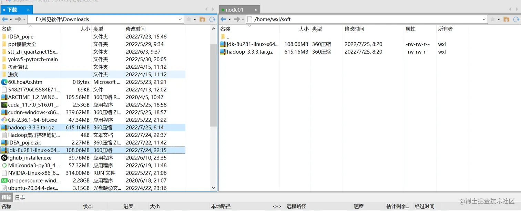This screenshot has width=521, height=211.
Task: Select the stt_zh_quartznet15x folder
Action: (x=33, y=52)
